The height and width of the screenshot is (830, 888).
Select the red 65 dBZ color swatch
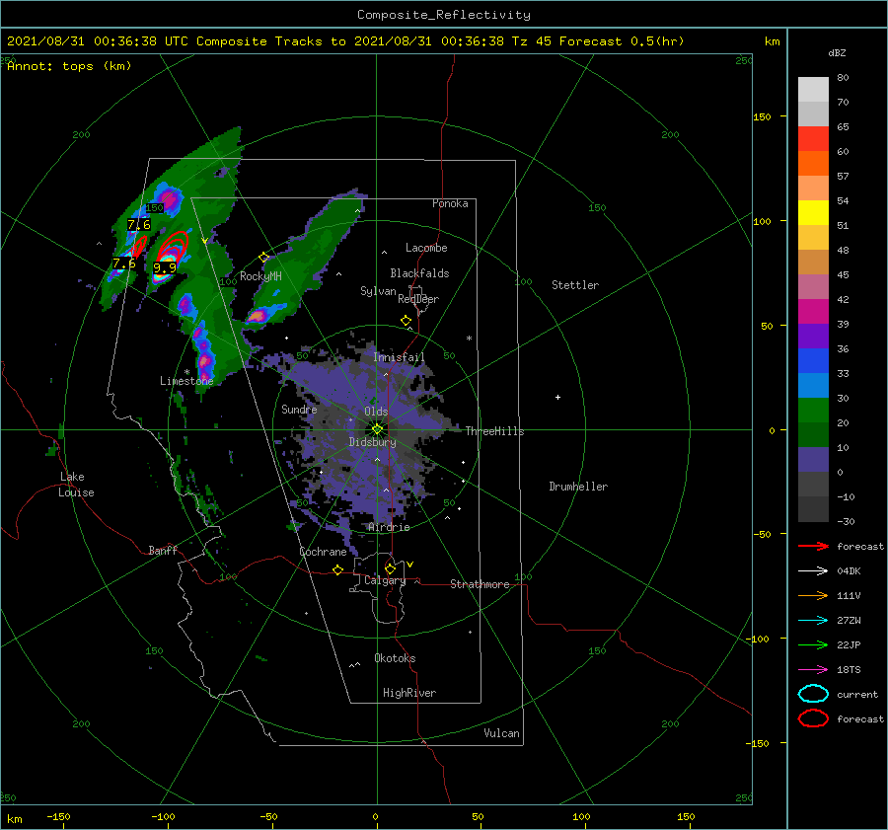(x=813, y=139)
